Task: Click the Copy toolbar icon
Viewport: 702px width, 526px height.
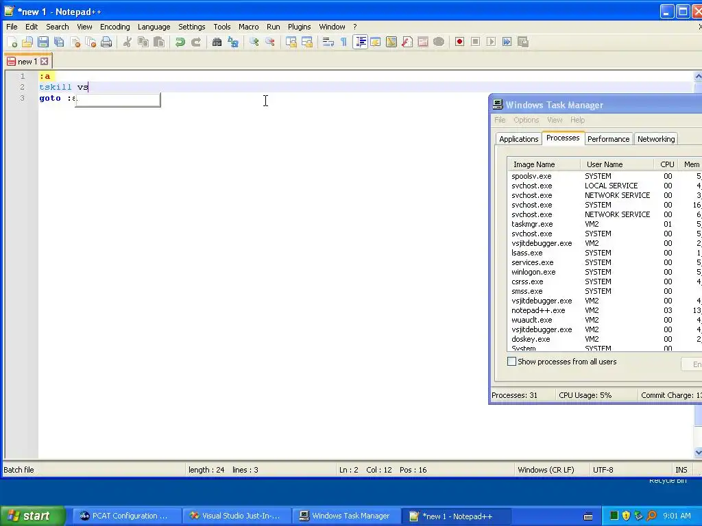Action: click(143, 42)
